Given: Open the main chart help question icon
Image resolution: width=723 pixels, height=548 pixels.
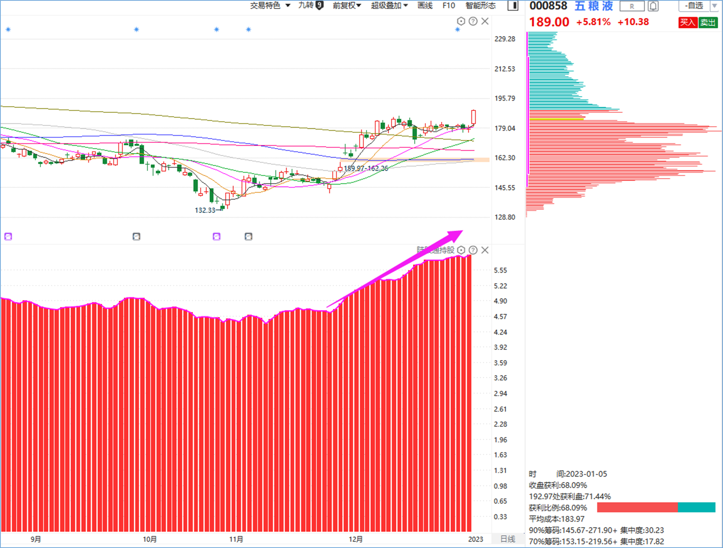Looking at the screenshot, I should click(x=473, y=22).
